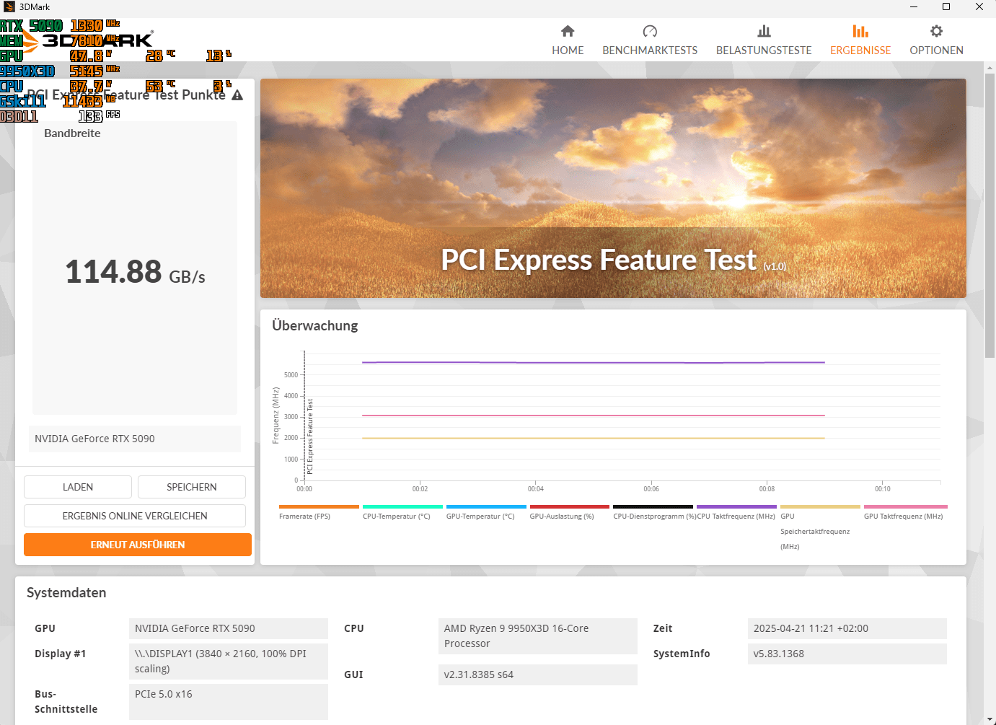
Task: Click the PCI Express Feature Test banner image
Action: pos(613,188)
